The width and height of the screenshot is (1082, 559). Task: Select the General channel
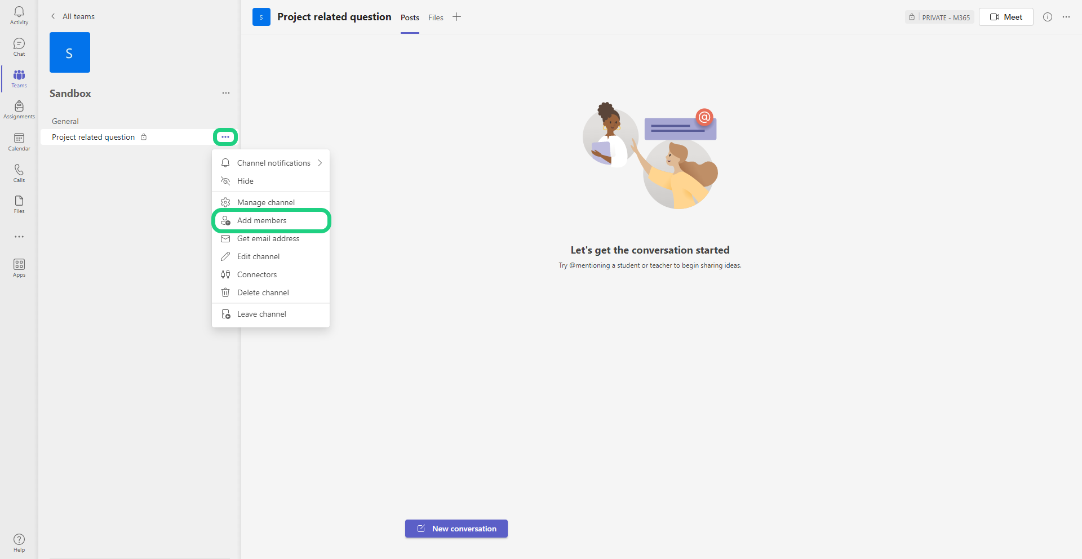65,121
